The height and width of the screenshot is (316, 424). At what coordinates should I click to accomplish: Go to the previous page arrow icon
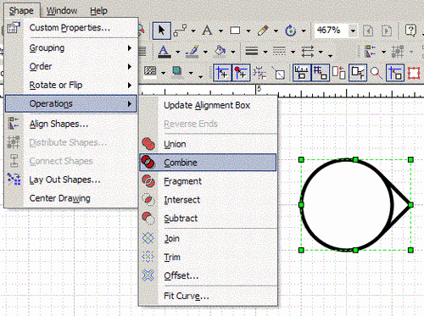click(x=368, y=30)
